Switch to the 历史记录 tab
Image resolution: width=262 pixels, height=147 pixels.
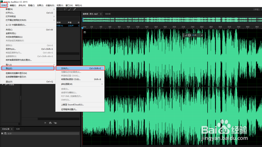click(x=6, y=129)
